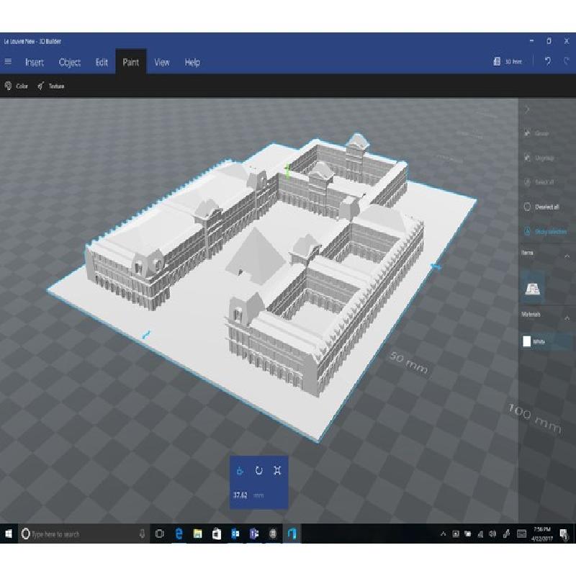
Task: Toggle the Sticky selection option
Action: 545,231
